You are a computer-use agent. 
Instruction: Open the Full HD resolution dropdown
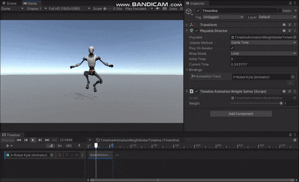(x=69, y=8)
